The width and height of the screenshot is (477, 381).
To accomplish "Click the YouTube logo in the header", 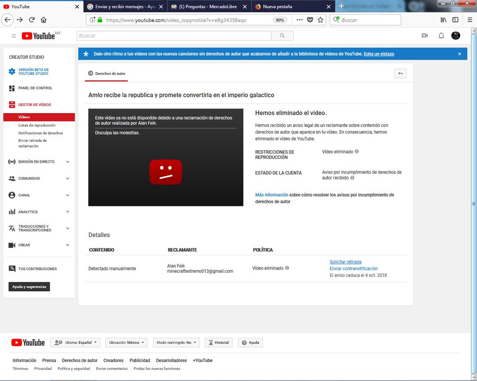I will click(x=39, y=36).
